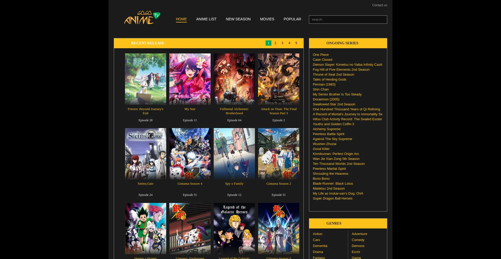
Task: Open the Gintama Season 4 poster
Action: tap(190, 154)
